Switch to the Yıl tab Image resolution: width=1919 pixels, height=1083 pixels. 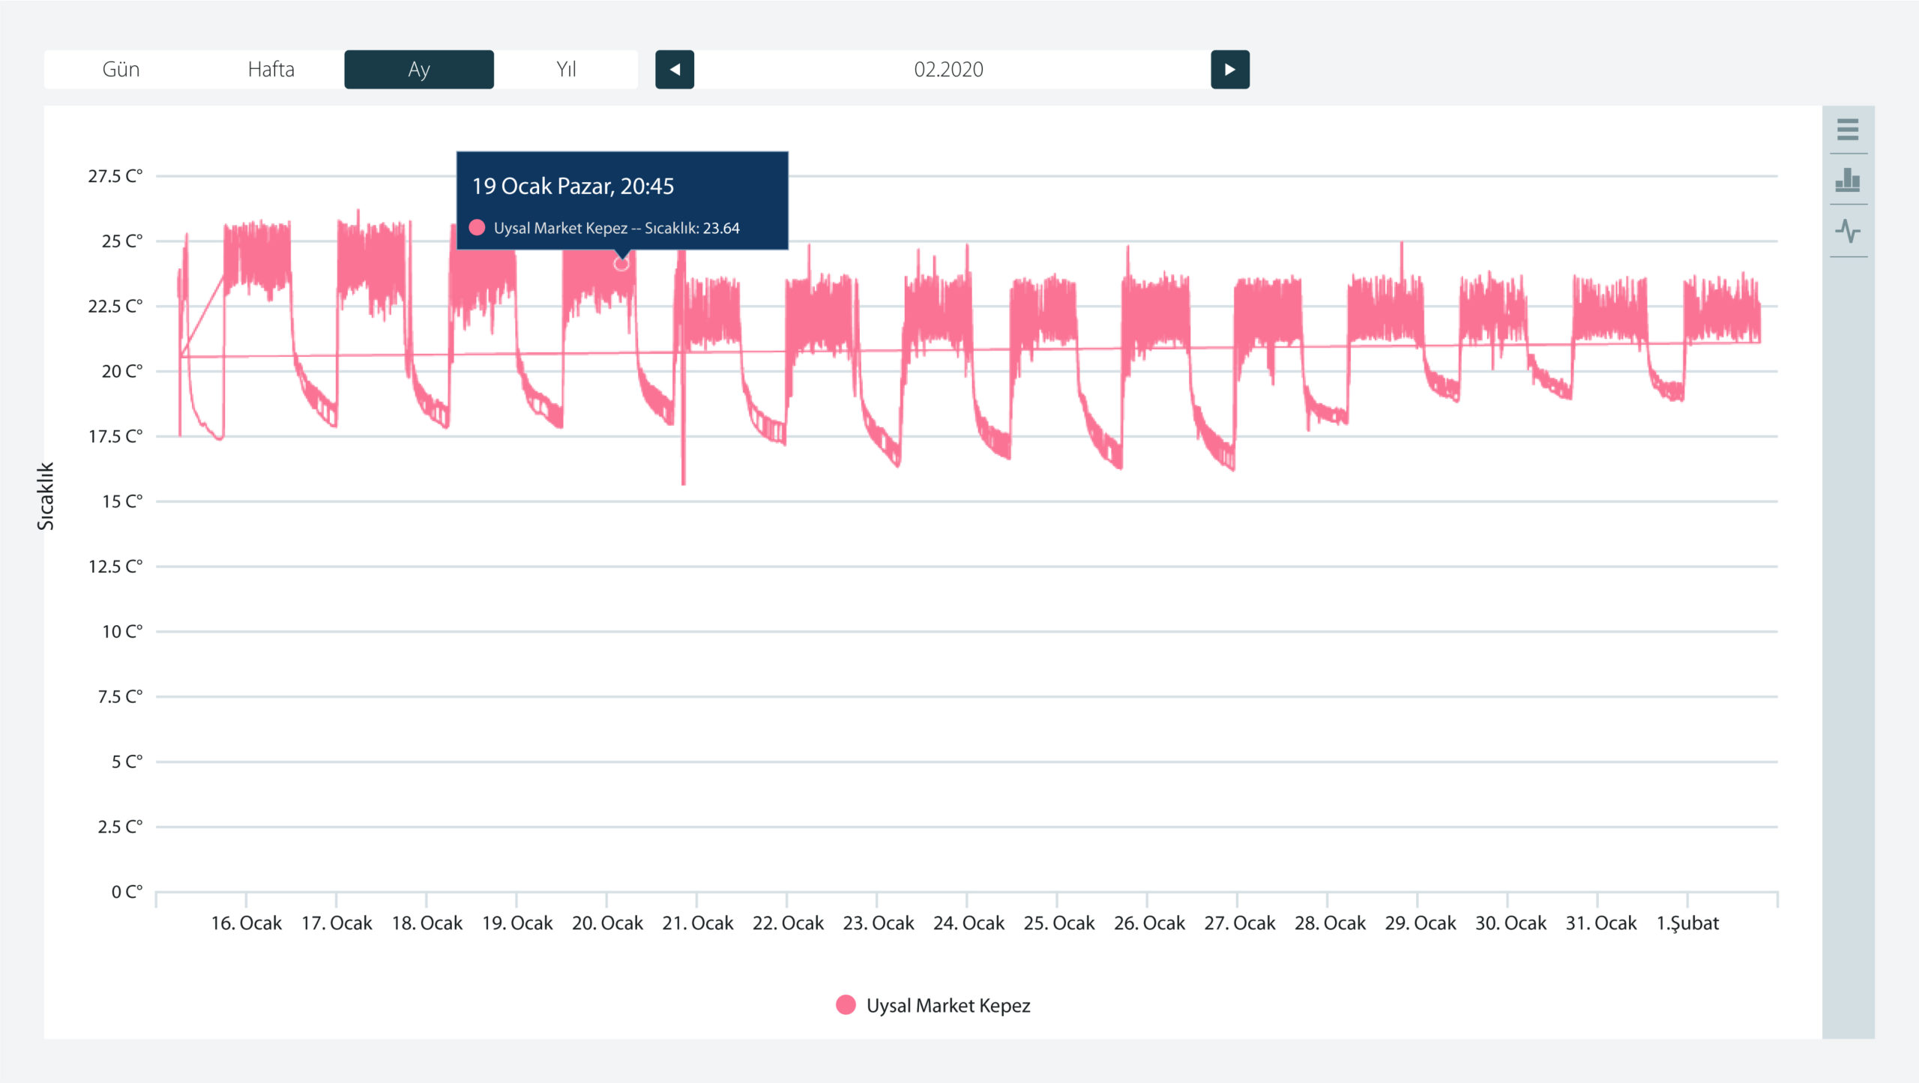(x=566, y=70)
